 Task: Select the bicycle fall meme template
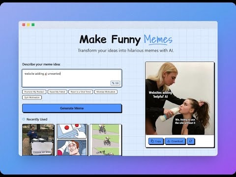point(106,140)
